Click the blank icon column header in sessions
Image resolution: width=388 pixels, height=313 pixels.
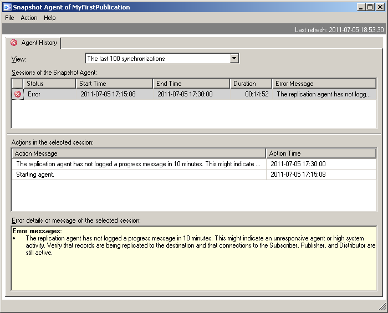click(18, 84)
